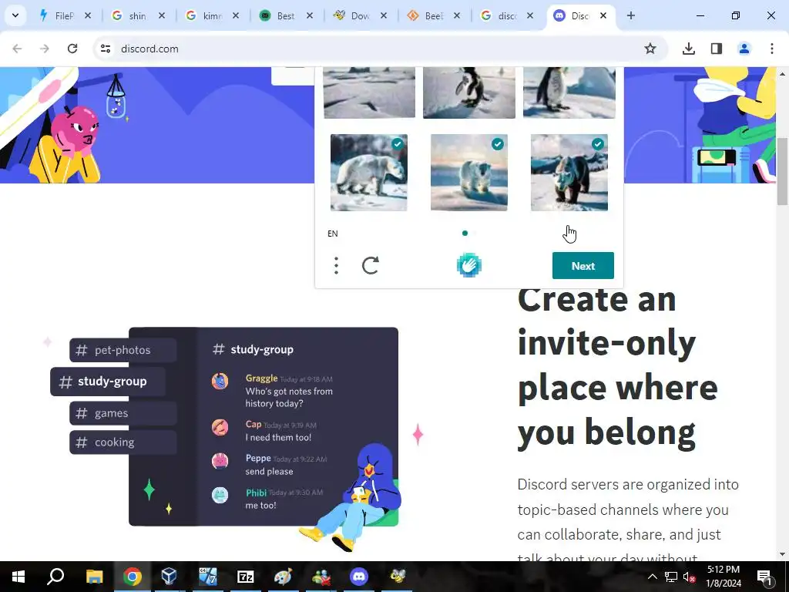Deselect the dark bear image on the right
The width and height of the screenshot is (789, 592).
coord(569,172)
